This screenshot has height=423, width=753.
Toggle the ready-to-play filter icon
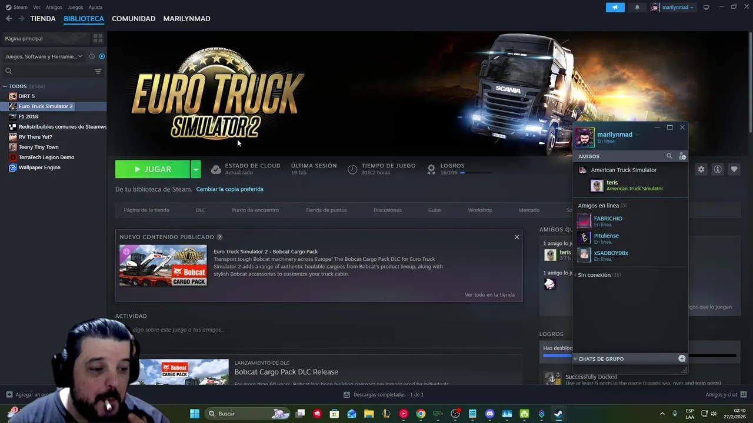(102, 56)
